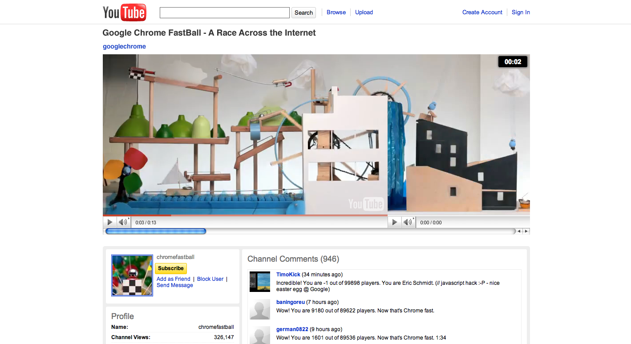Click the blue horizontal scrollbar thumb

[156, 231]
